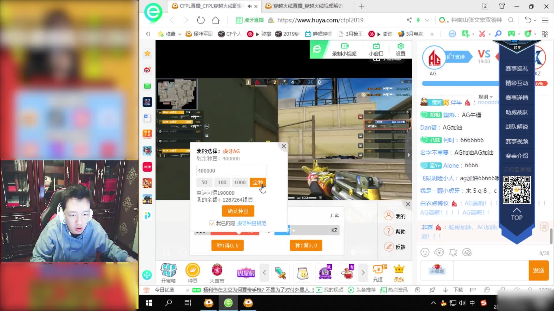Click the AG versus KZ bet ratio bar

point(266,230)
